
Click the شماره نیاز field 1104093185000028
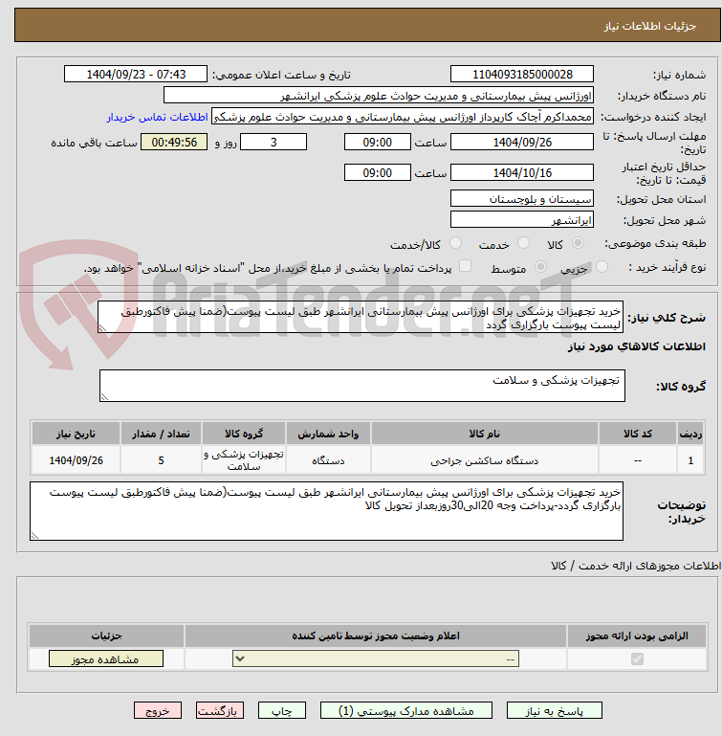tap(522, 74)
